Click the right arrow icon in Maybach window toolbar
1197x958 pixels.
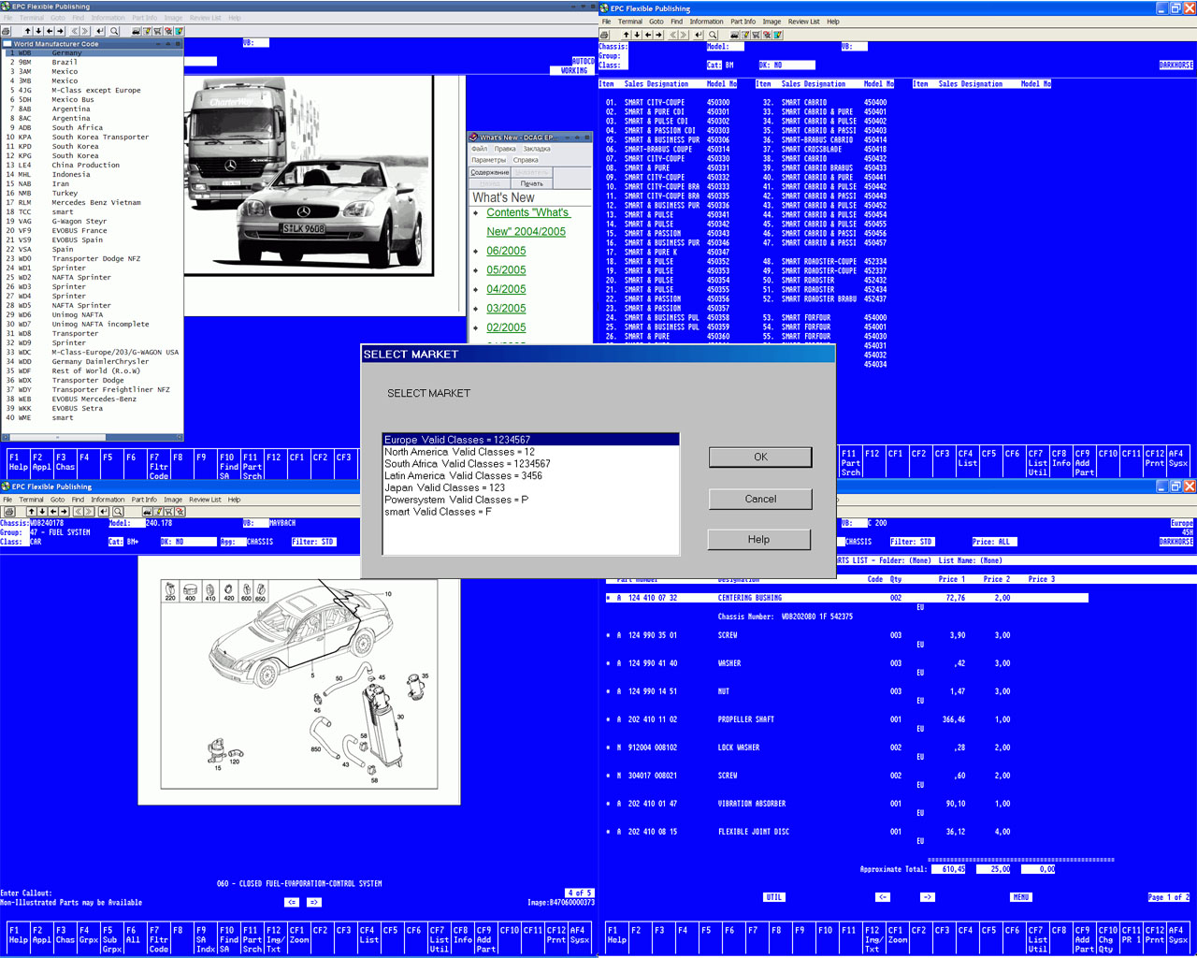64,512
